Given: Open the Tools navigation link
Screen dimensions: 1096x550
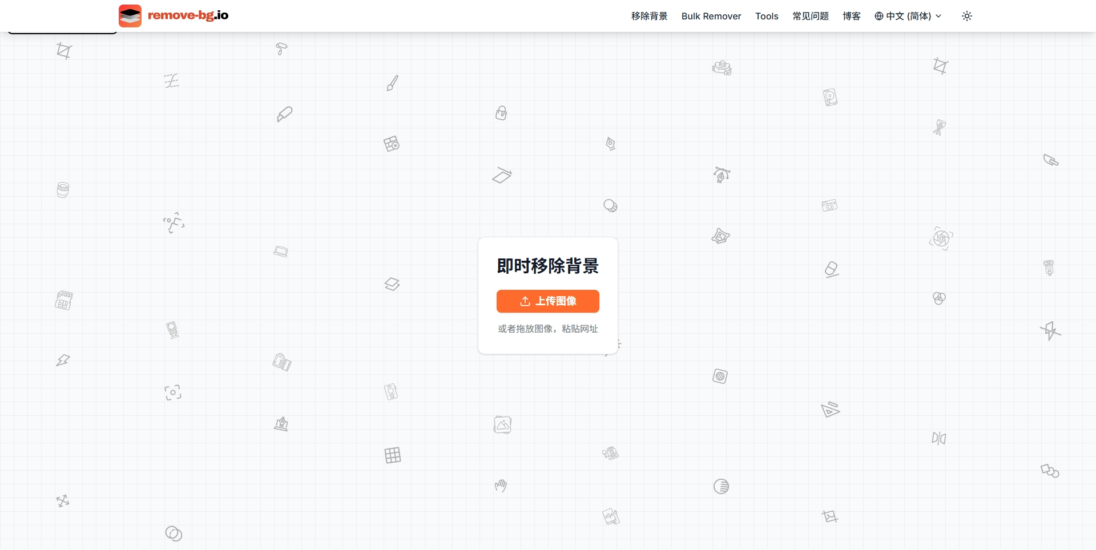Looking at the screenshot, I should click(767, 16).
